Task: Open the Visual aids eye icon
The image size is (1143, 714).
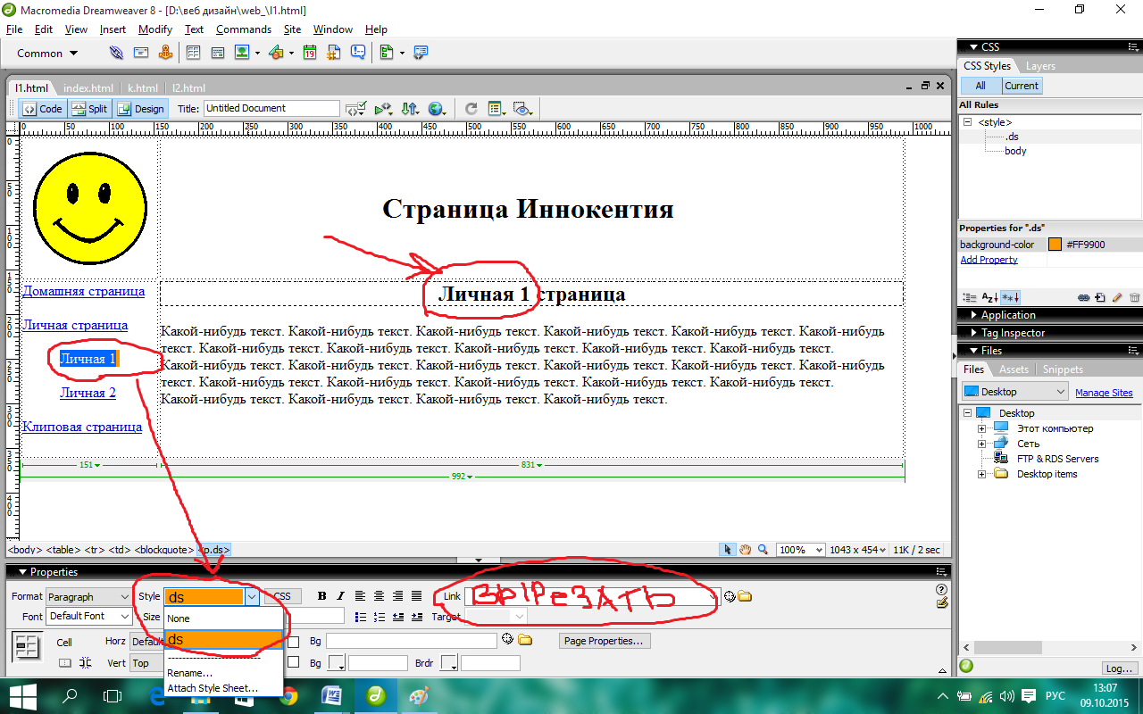Action: (x=523, y=109)
